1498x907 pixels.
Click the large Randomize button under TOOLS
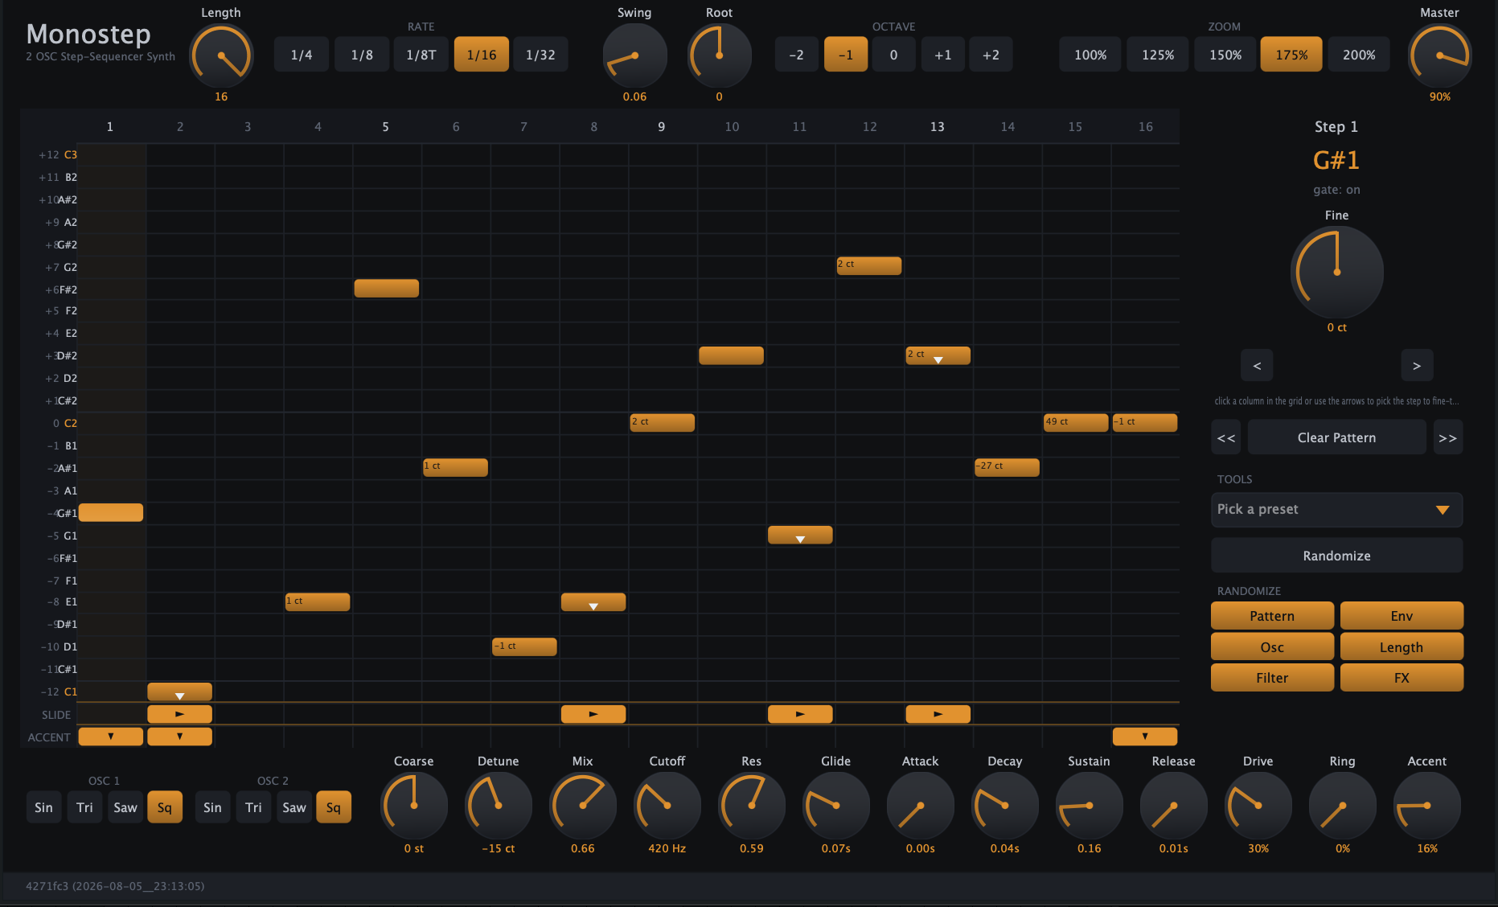(1336, 556)
